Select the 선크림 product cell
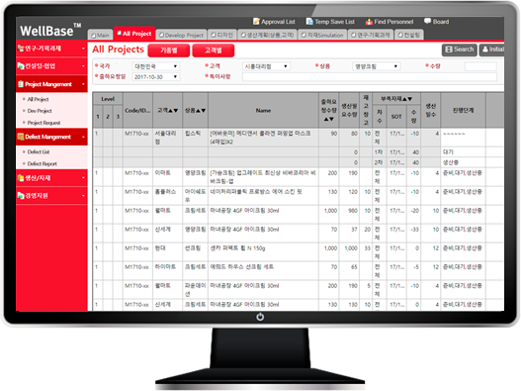Image resolution: width=521 pixels, height=391 pixels. 195,252
